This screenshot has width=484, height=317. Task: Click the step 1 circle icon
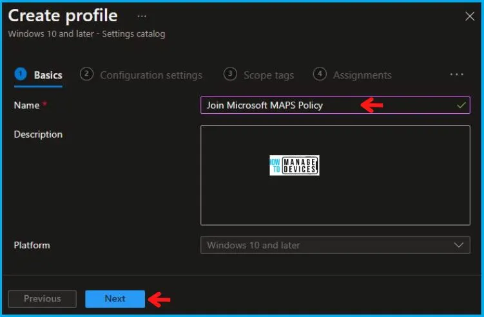click(21, 74)
